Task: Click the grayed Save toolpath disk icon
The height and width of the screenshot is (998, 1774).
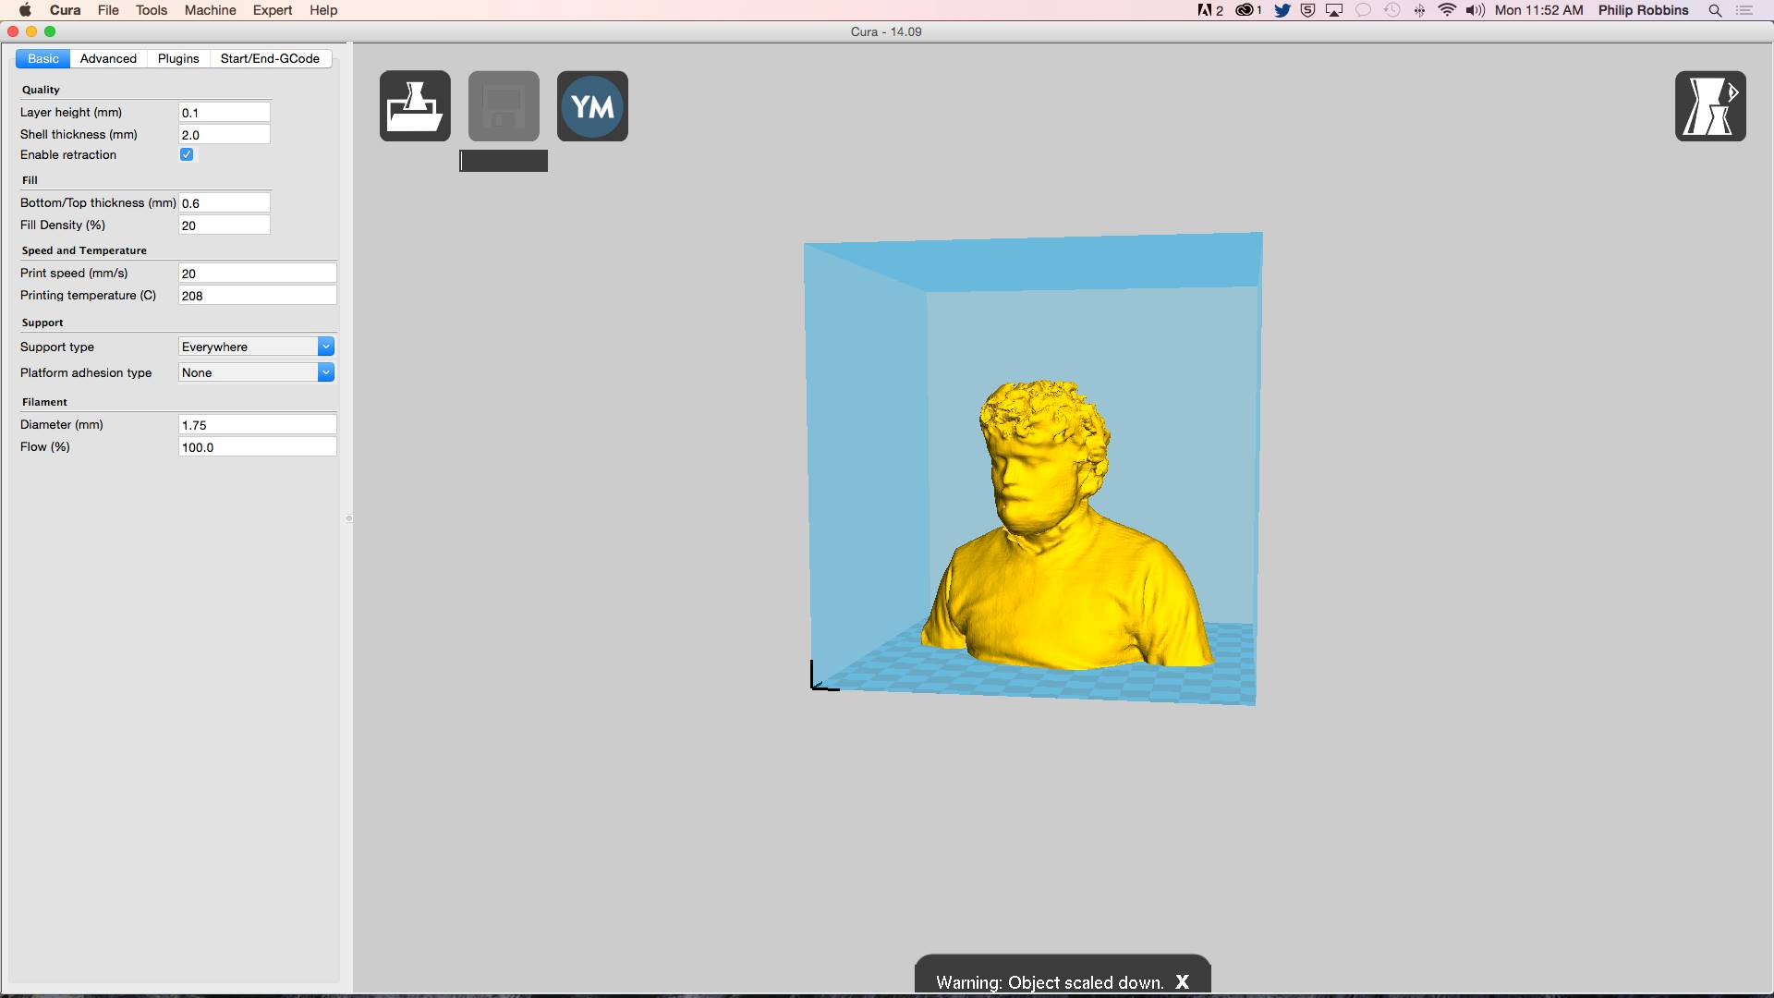Action: click(x=504, y=106)
